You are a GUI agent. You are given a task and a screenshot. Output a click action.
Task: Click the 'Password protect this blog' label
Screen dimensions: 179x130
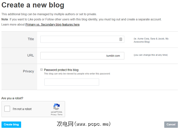click(x=61, y=70)
